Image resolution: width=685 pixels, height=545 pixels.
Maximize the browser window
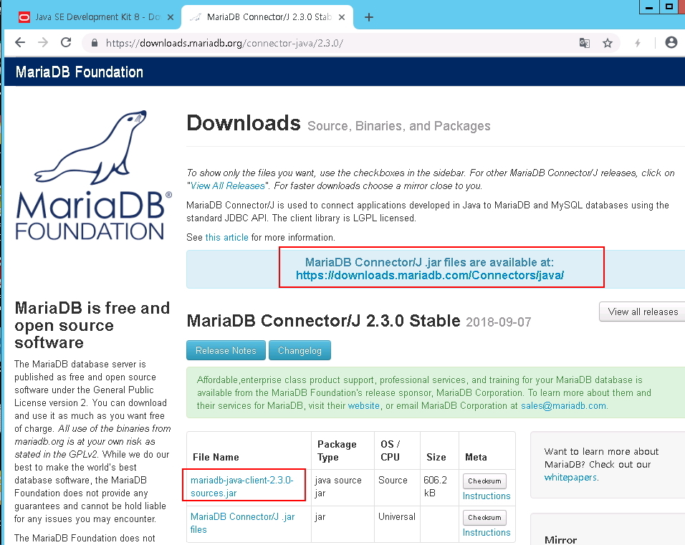[x=669, y=7]
